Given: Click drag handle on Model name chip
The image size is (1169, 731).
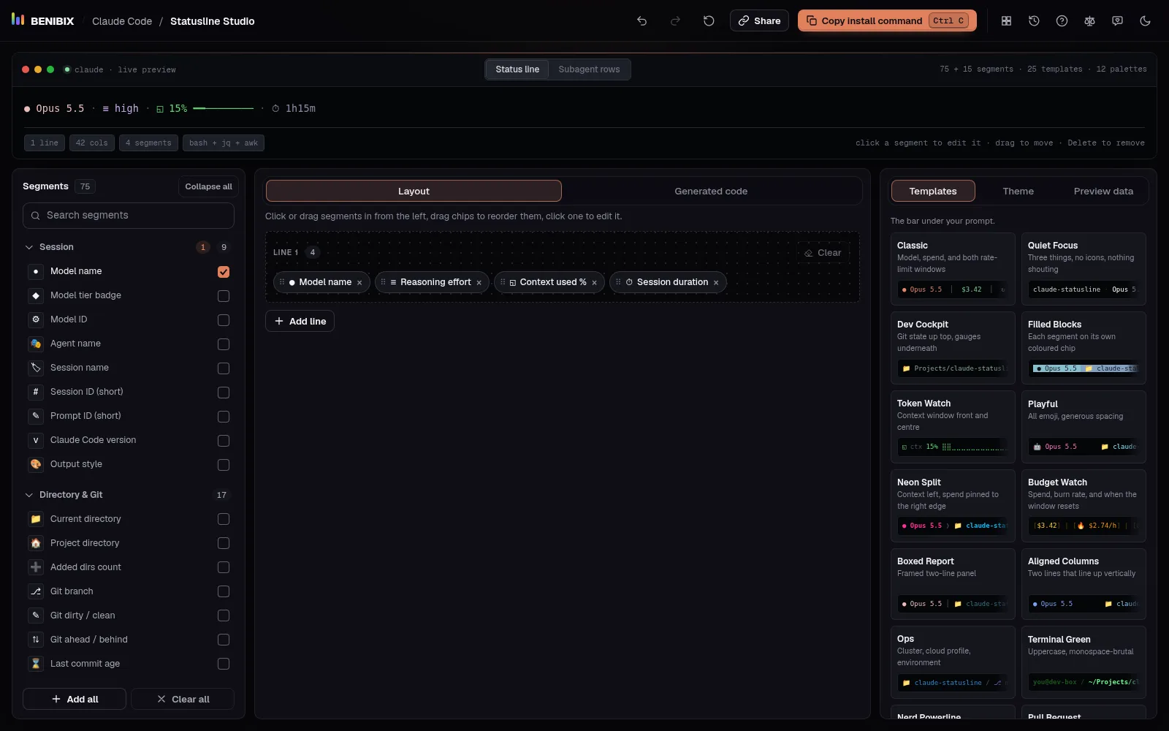Looking at the screenshot, I should click(x=282, y=282).
